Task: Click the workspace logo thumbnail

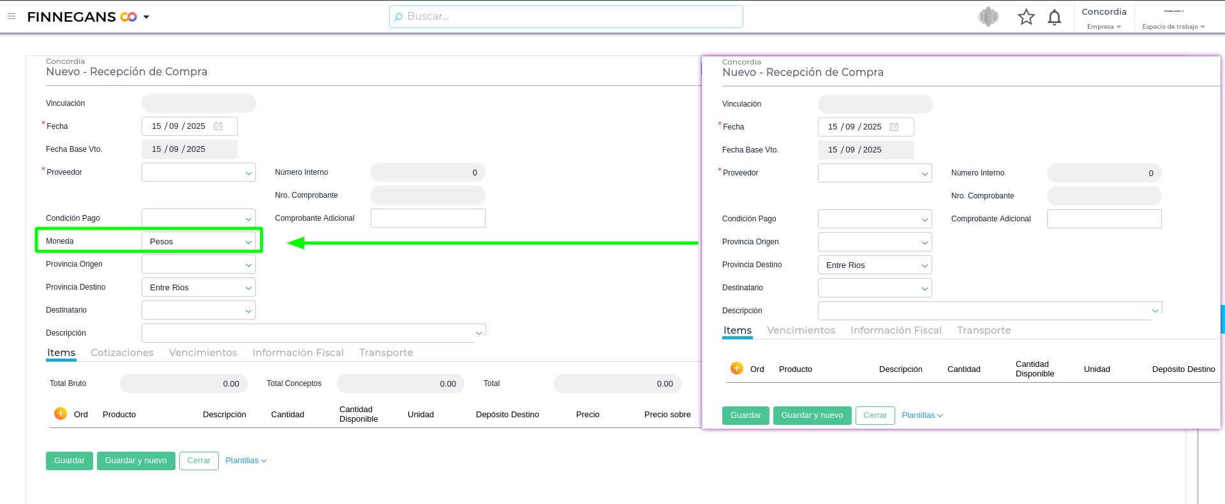Action: (x=1174, y=11)
